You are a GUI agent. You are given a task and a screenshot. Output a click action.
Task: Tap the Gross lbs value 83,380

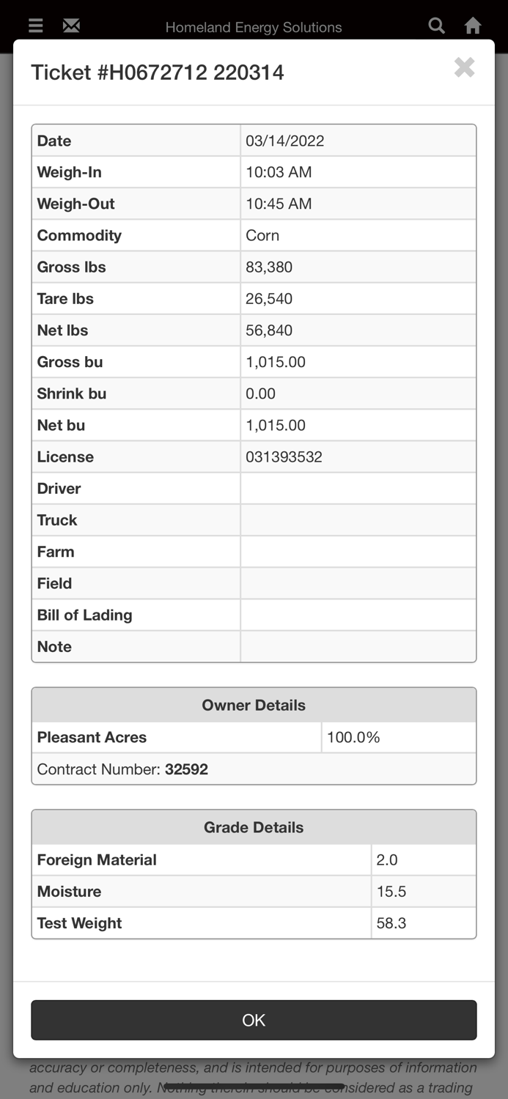pos(269,267)
